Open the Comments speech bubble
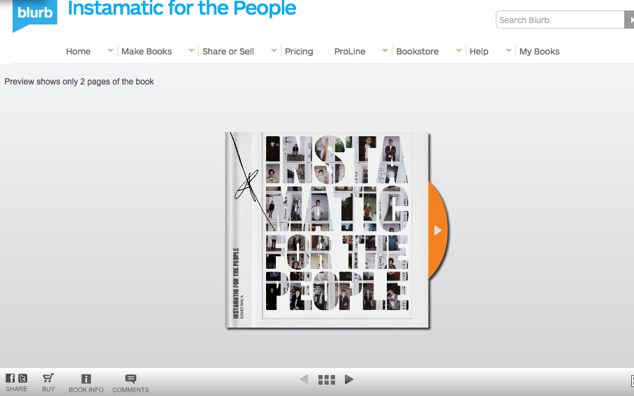Image resolution: width=634 pixels, height=396 pixels. 131,379
